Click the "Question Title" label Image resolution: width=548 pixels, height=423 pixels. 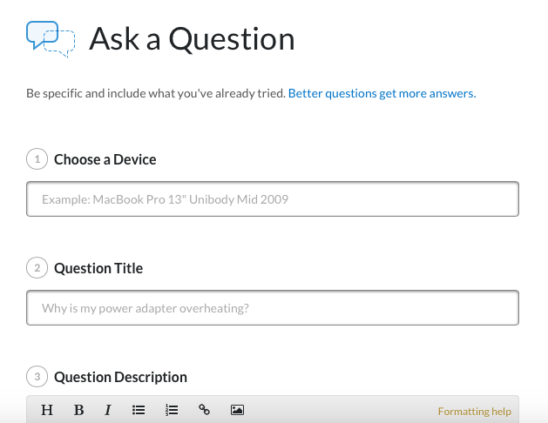click(98, 268)
